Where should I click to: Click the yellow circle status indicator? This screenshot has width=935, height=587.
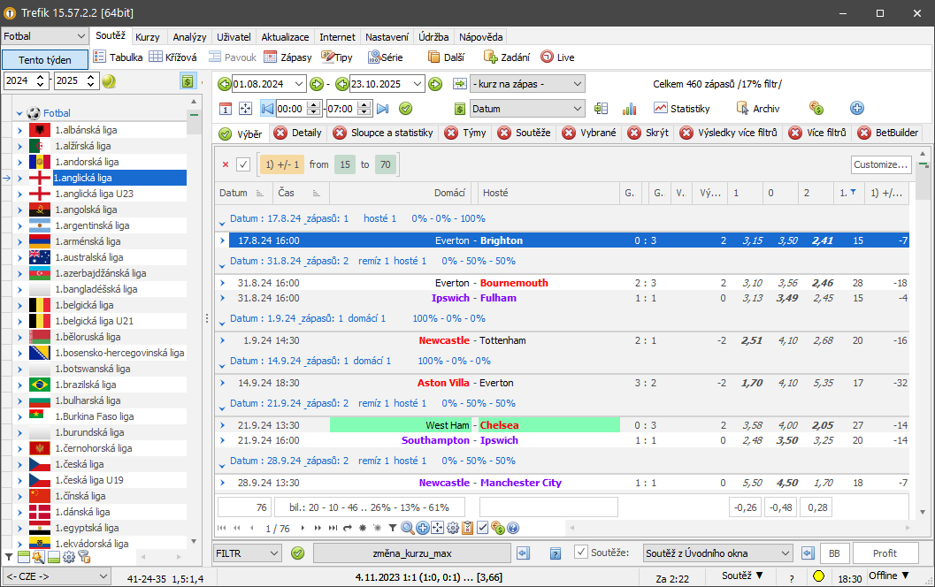(x=818, y=576)
